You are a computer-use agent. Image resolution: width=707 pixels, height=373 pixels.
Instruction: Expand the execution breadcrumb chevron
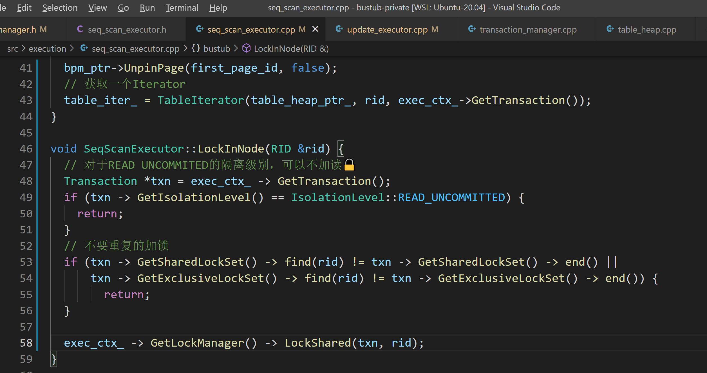pos(72,49)
